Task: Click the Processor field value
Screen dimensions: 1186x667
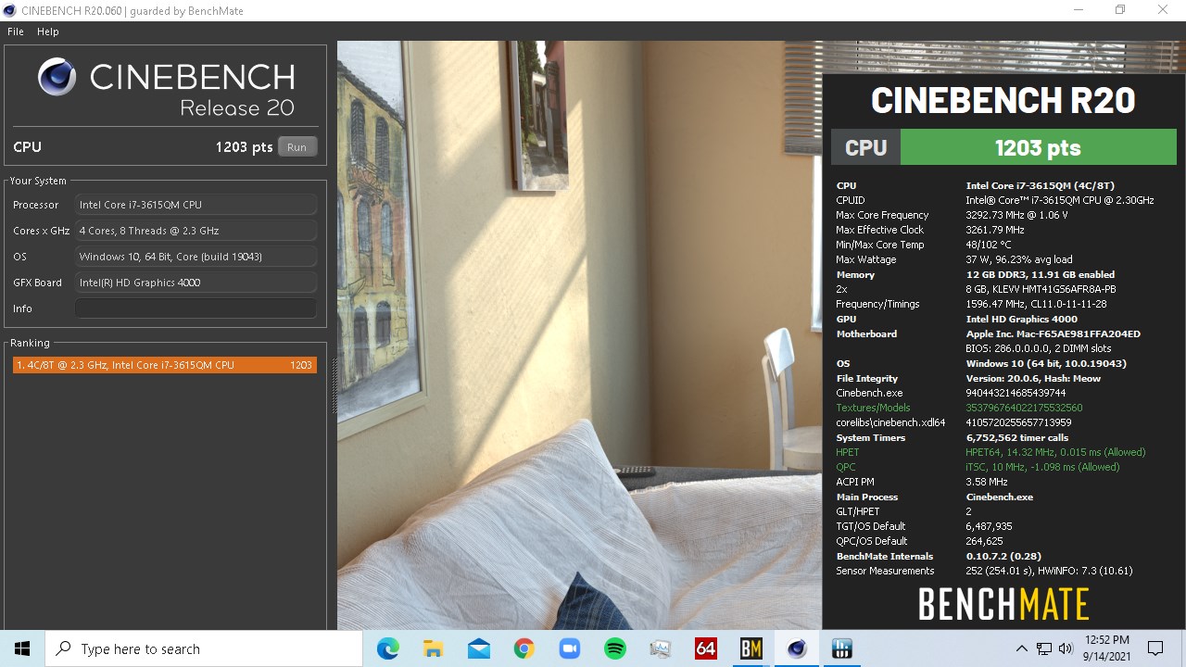Action: point(196,205)
